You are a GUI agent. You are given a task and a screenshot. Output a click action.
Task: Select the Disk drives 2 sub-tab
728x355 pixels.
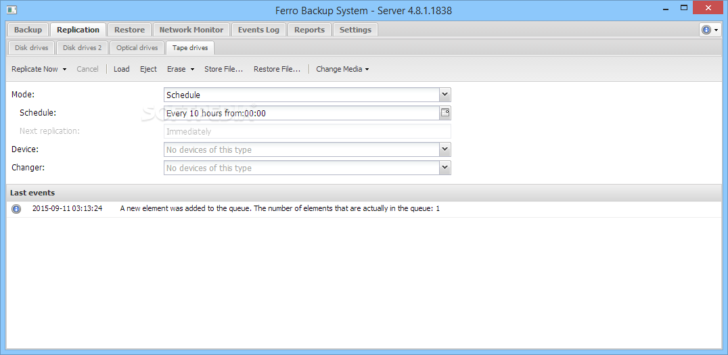pyautogui.click(x=82, y=48)
